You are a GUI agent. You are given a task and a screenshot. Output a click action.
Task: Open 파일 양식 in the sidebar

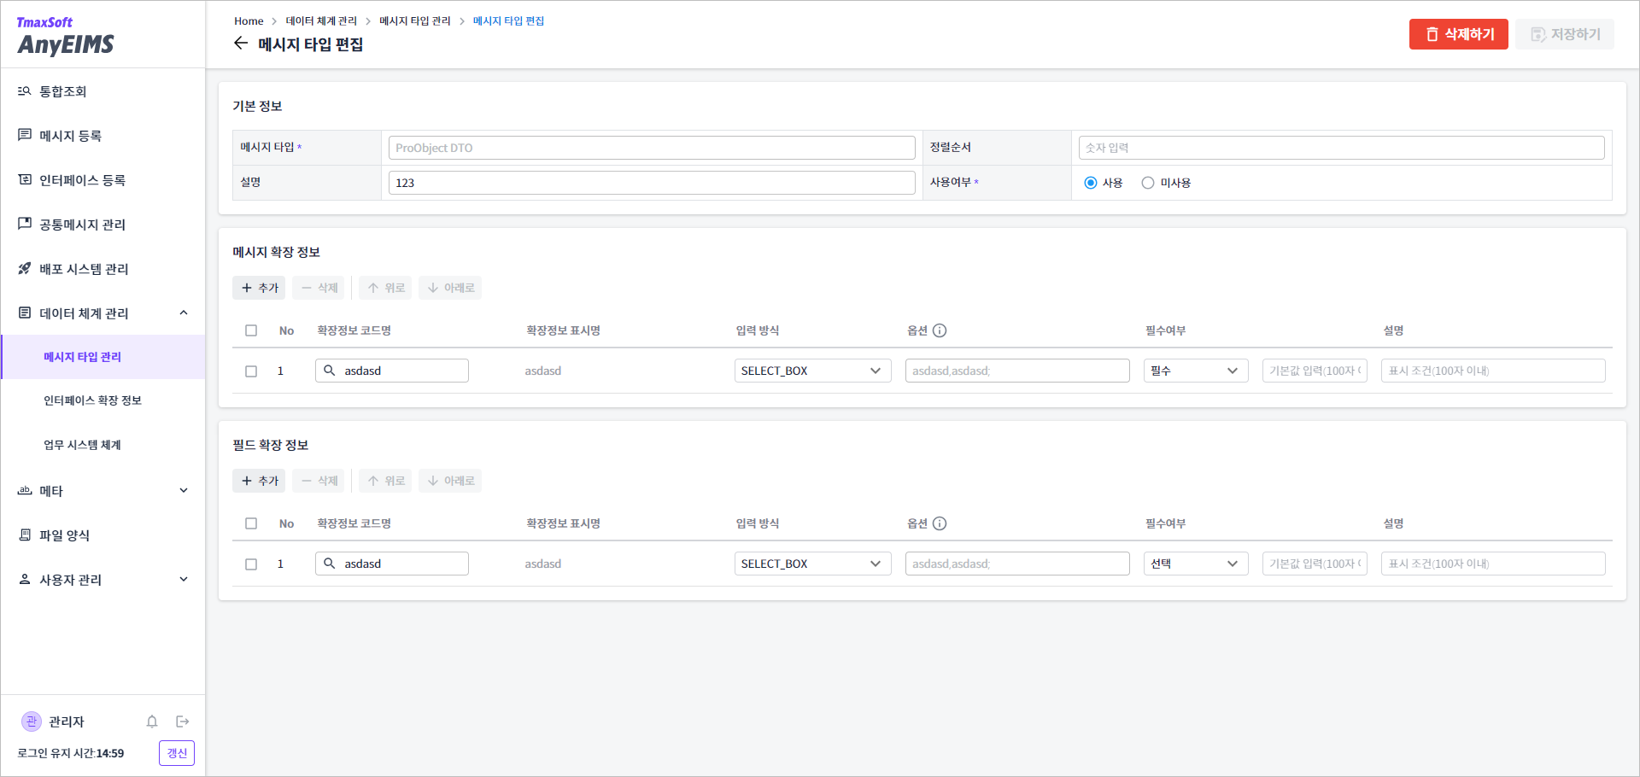[102, 535]
